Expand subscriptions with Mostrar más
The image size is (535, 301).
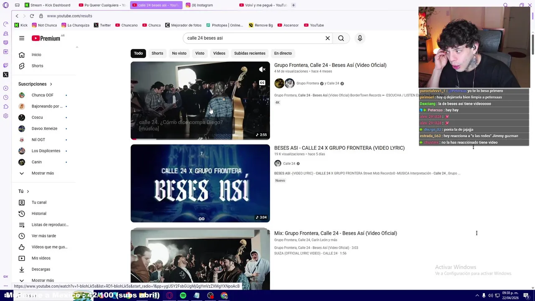coord(43,173)
